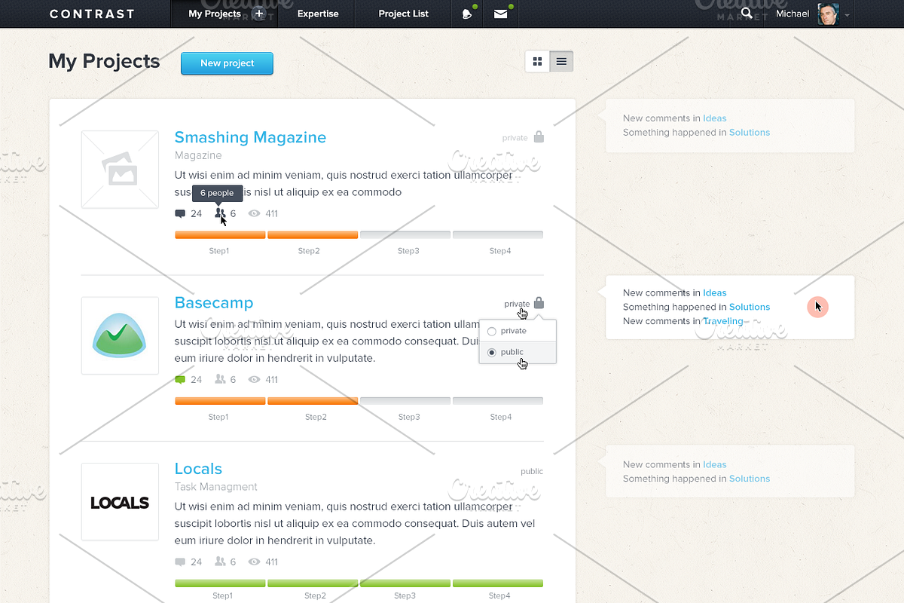Open the Project List tab
The width and height of the screenshot is (904, 603).
404,14
